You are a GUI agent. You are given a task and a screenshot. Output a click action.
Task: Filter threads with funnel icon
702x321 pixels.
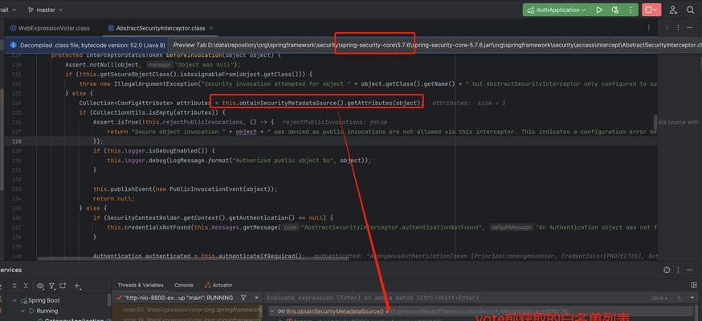243,297
